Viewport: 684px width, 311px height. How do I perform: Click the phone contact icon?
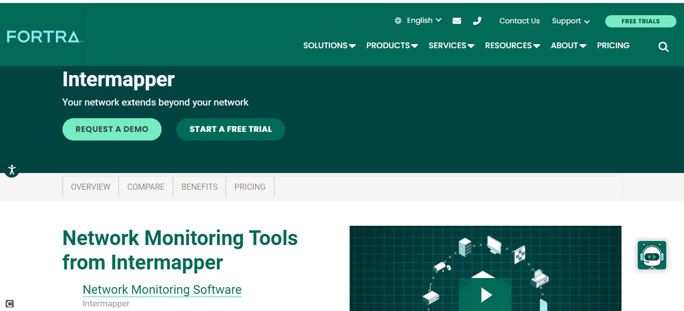tap(477, 20)
